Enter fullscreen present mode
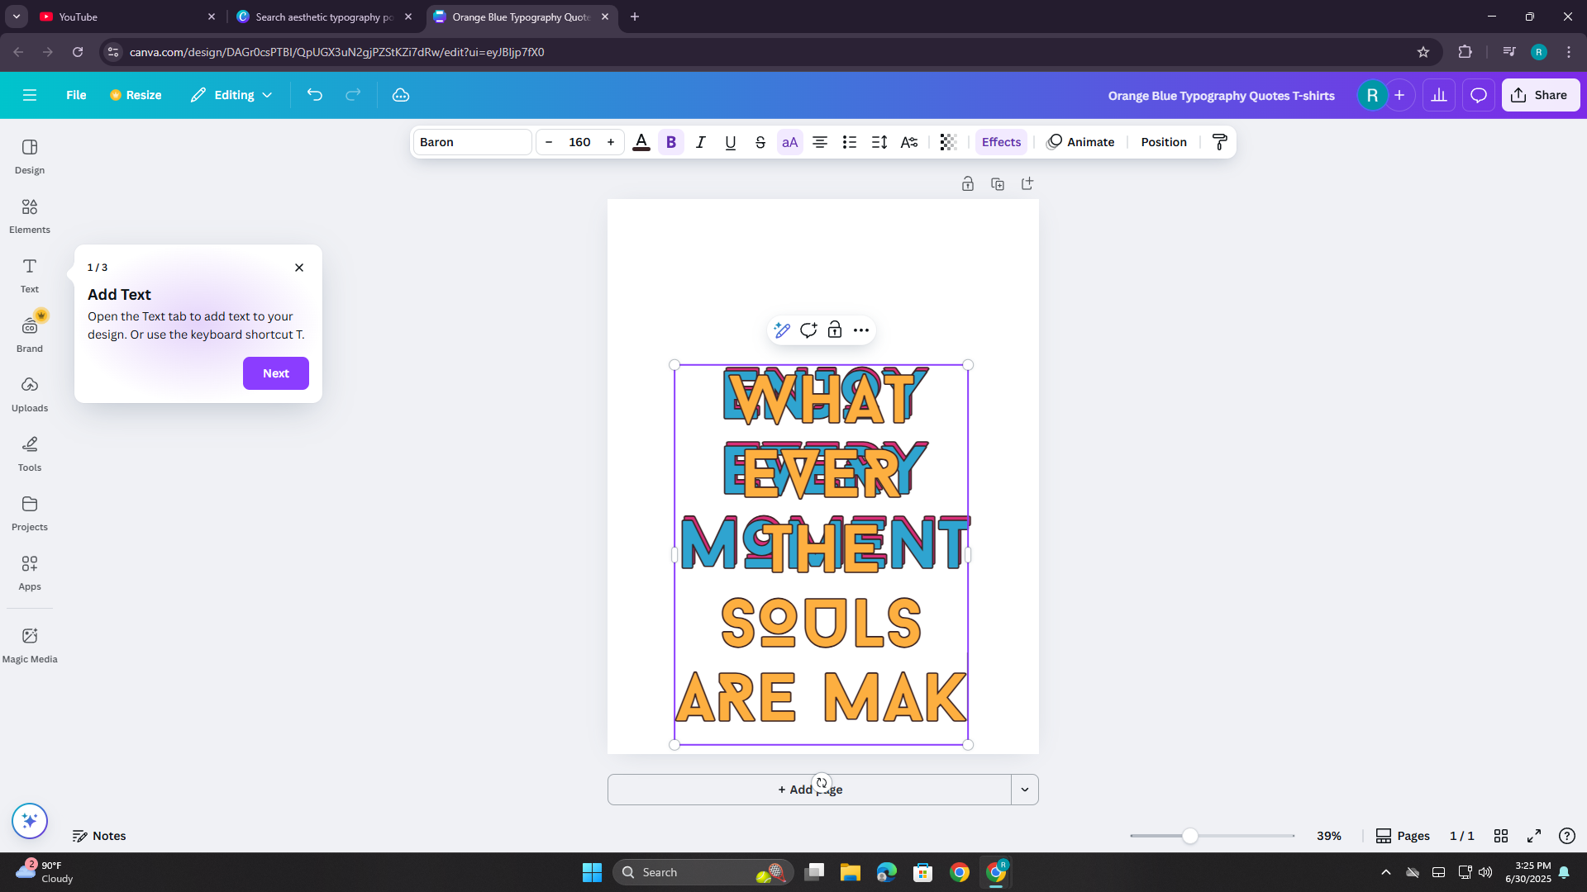Viewport: 1587px width, 892px height. (1534, 836)
